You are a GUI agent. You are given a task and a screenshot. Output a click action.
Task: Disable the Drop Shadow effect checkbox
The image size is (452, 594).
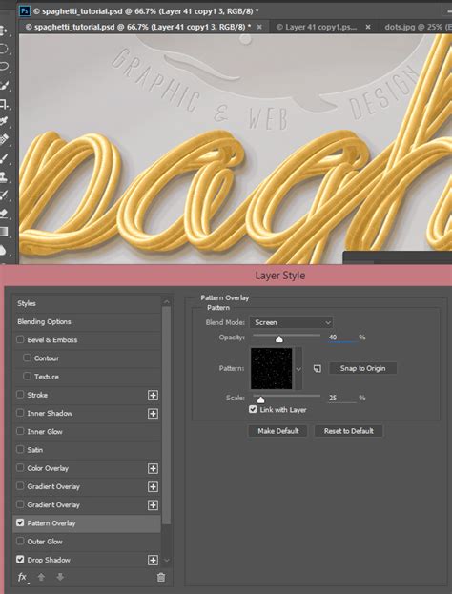20,559
